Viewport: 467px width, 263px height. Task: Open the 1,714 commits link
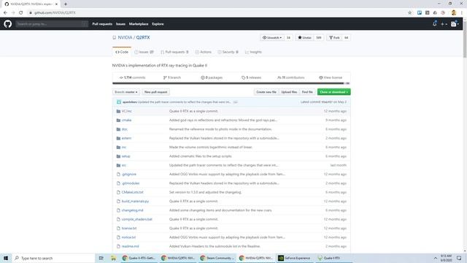pyautogui.click(x=133, y=77)
